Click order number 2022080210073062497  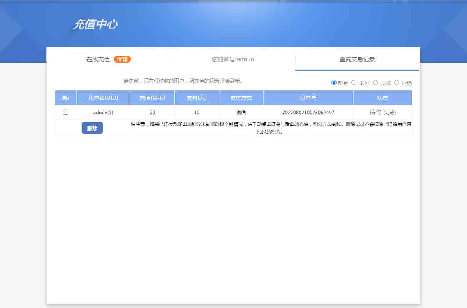click(x=308, y=113)
